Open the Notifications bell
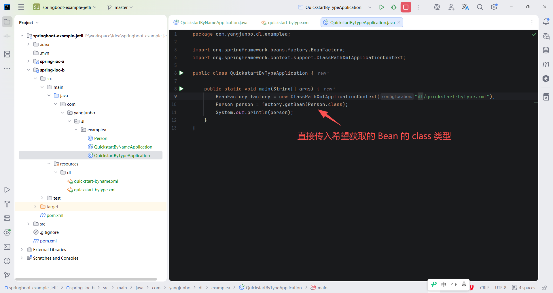 546,22
